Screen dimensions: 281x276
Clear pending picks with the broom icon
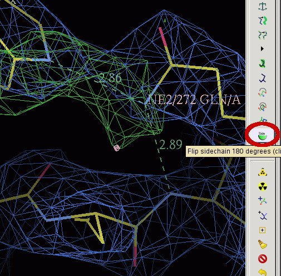point(263,244)
